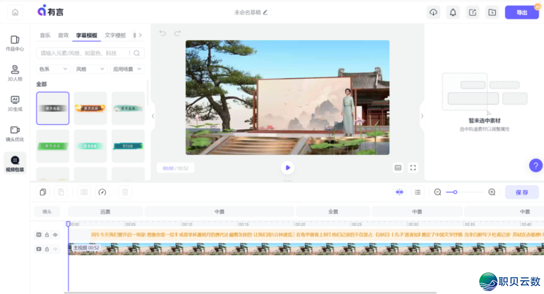
Task: Open the 应用场景 dropdown filter
Action: tap(127, 69)
